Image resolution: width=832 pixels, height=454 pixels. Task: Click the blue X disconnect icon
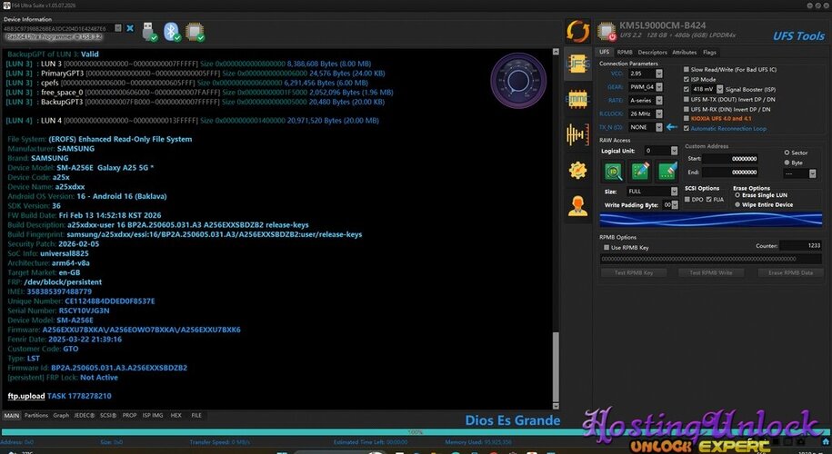(x=130, y=28)
